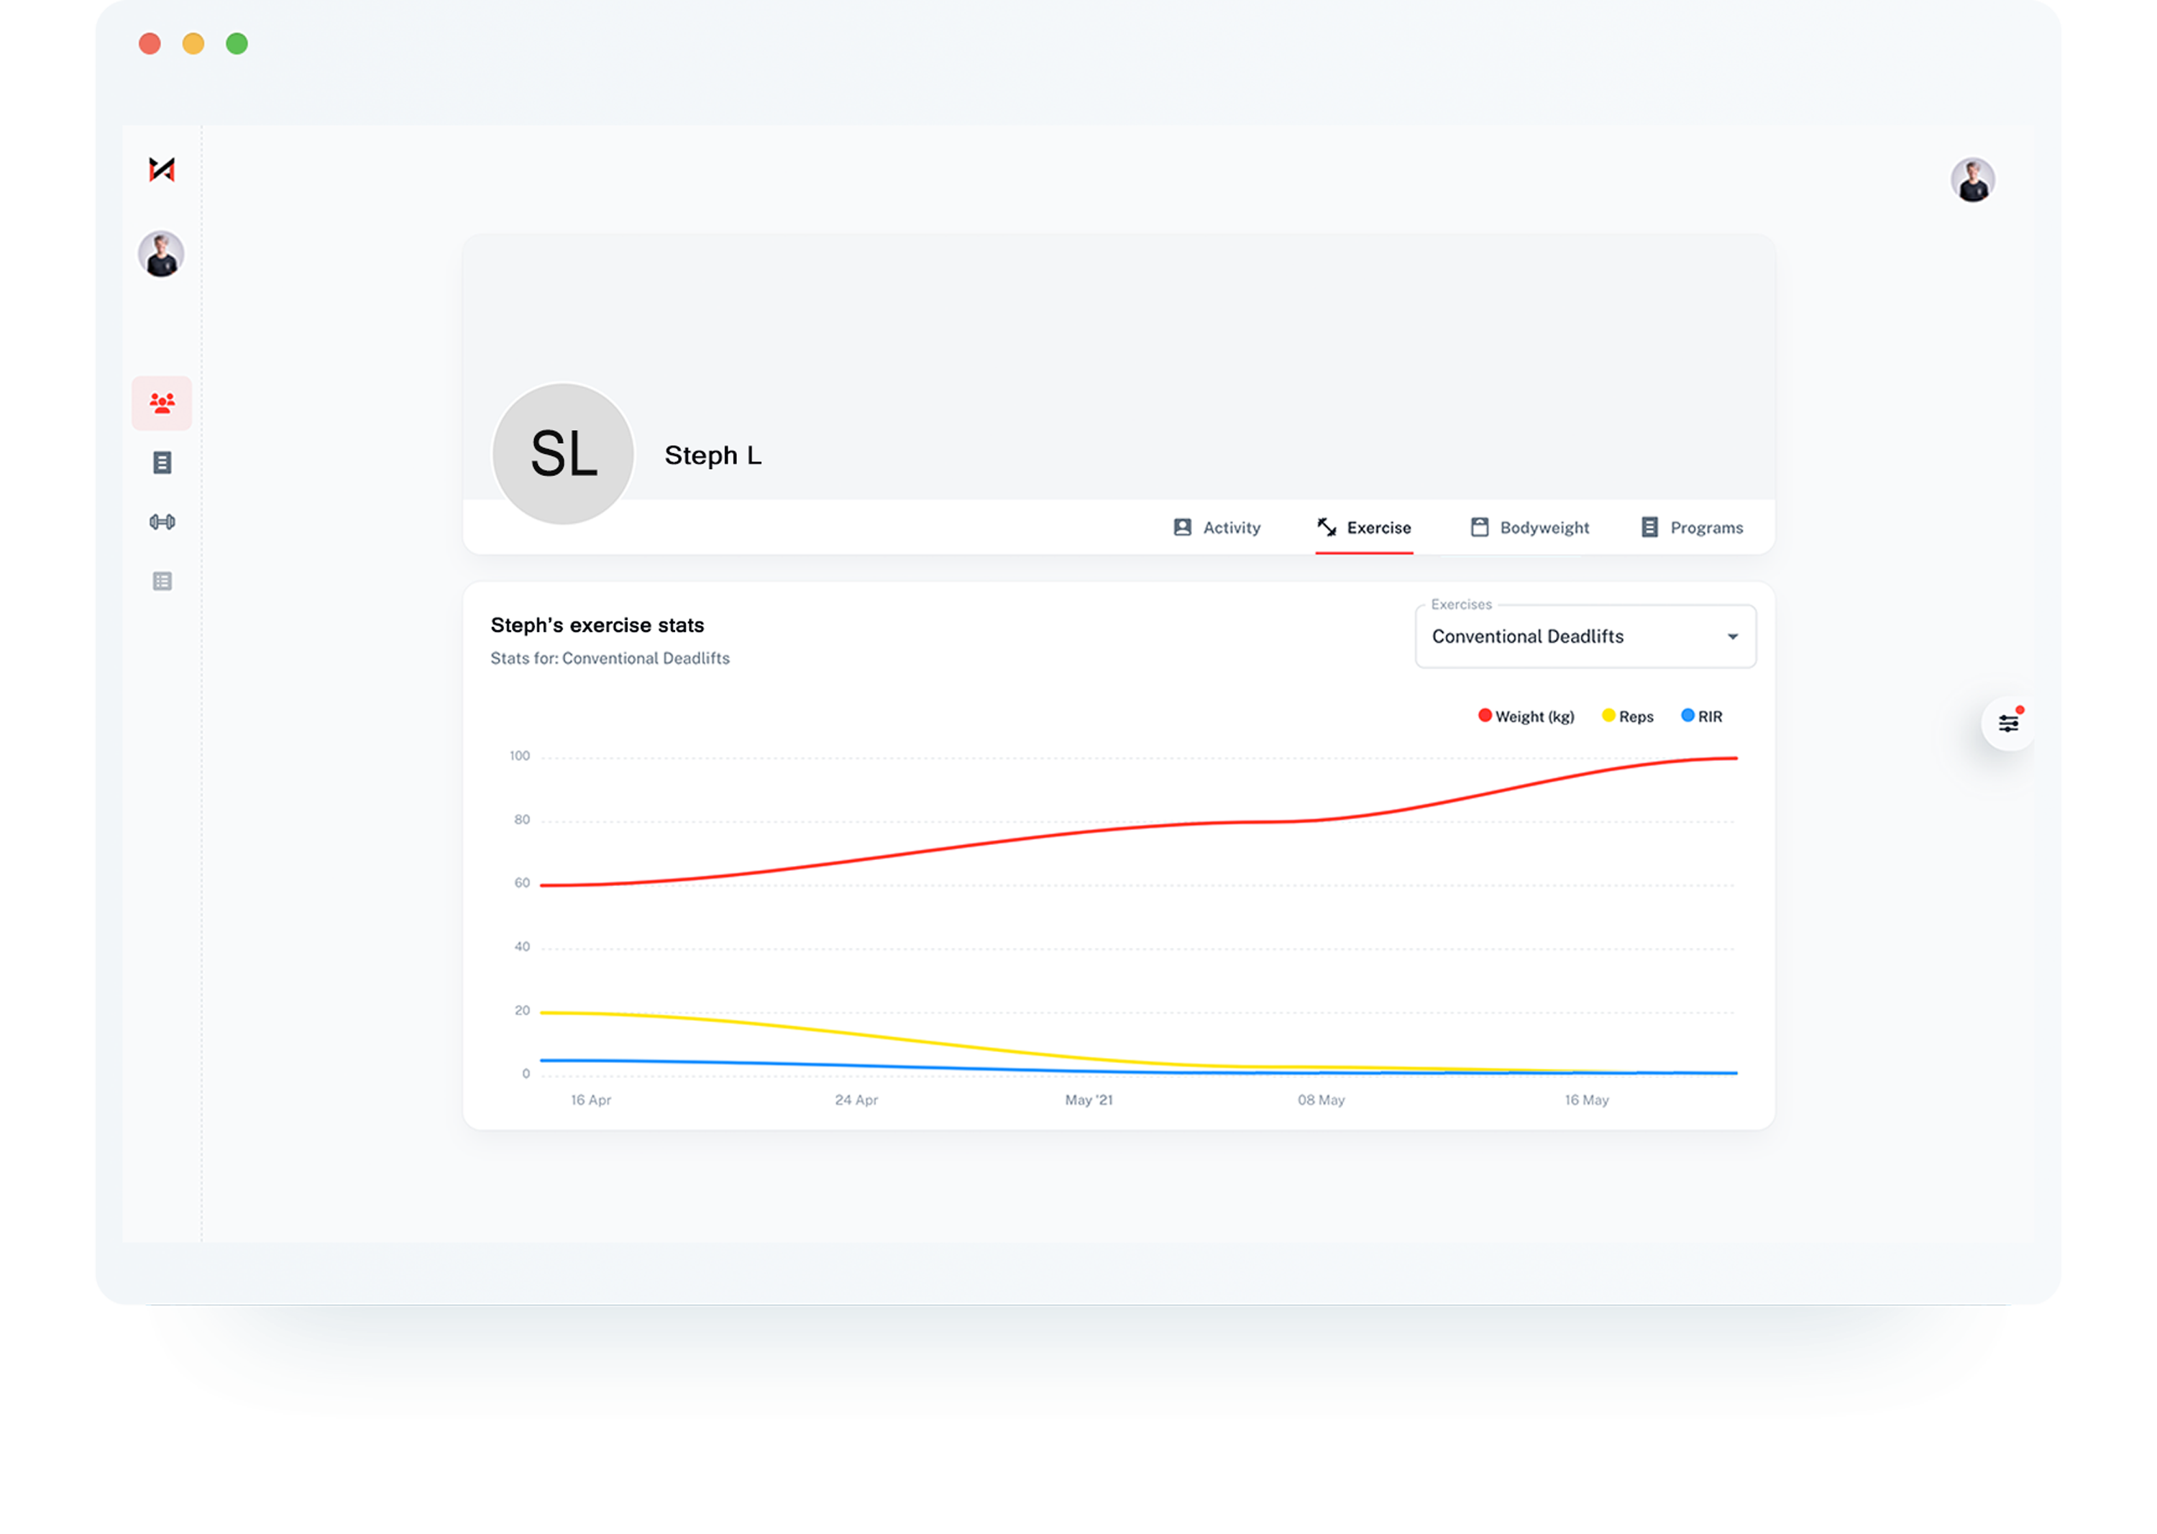The image size is (2157, 1534).
Task: Open the Clients icon in the sidebar
Action: click(x=162, y=403)
